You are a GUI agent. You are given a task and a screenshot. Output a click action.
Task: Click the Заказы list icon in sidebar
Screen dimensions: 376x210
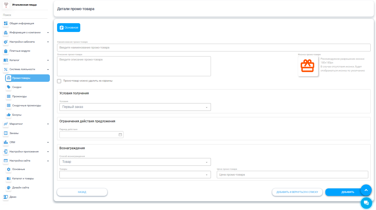(6, 133)
